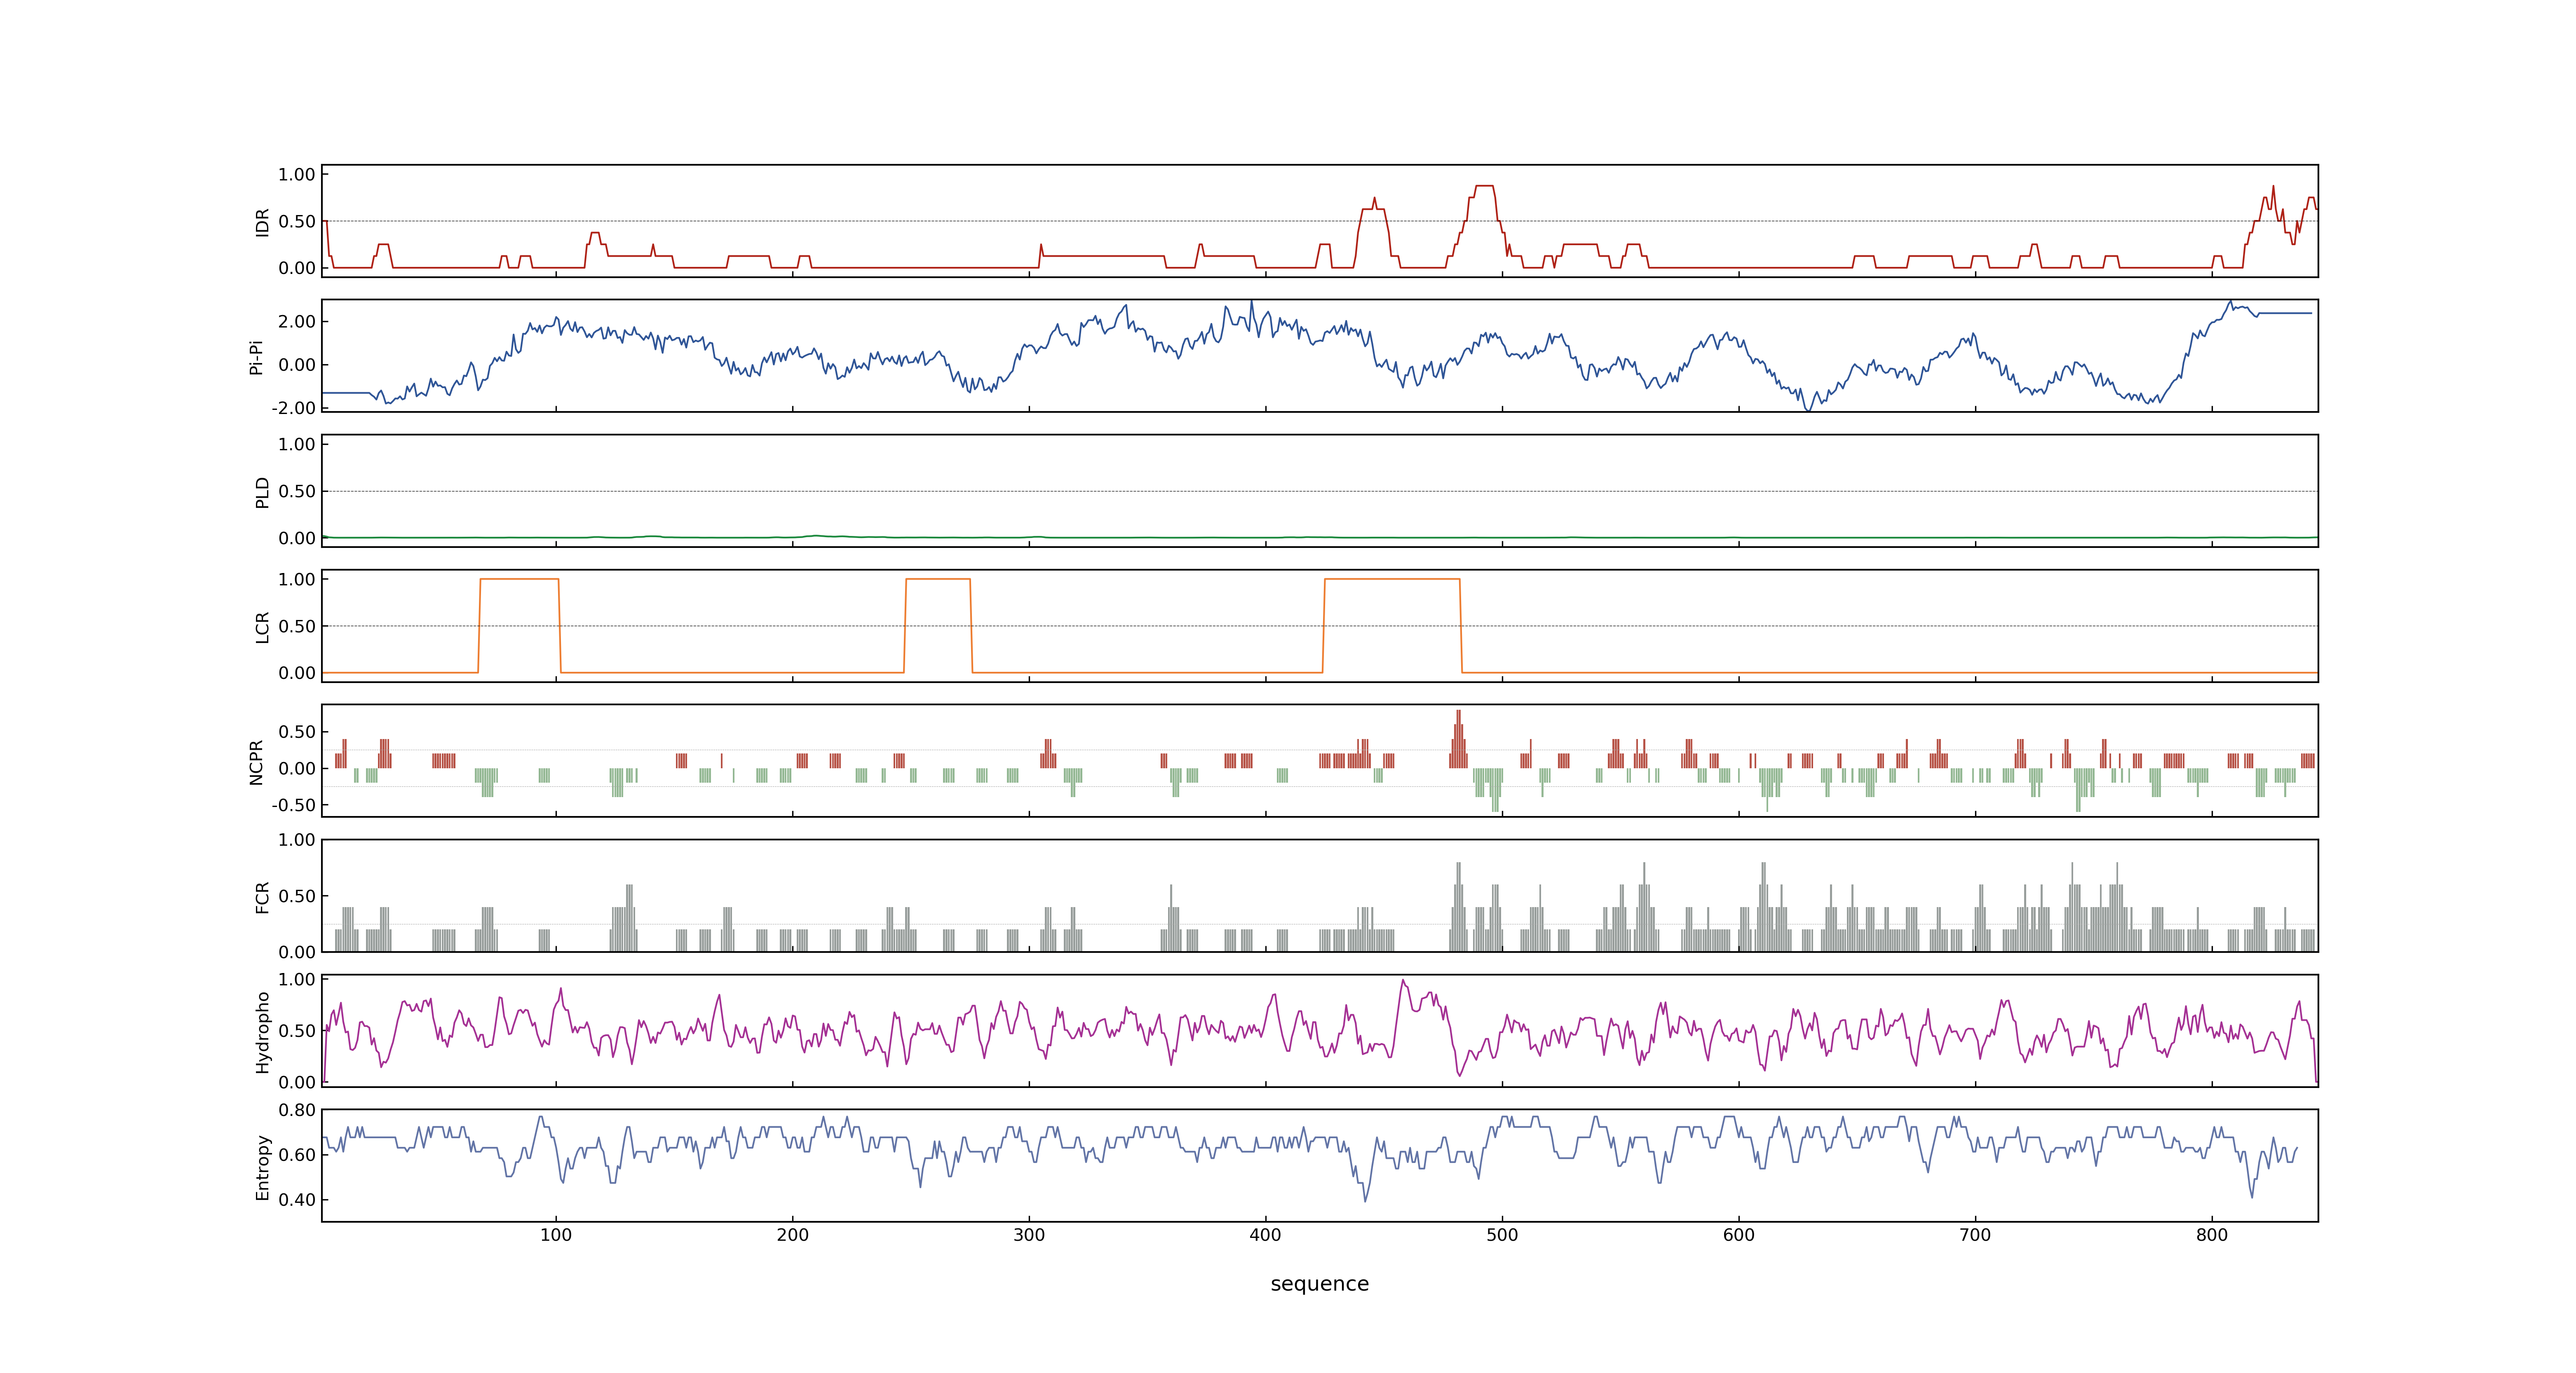The image size is (2576, 1373).
Task: Select the x-axis tick label "100"
Action: 556,1235
